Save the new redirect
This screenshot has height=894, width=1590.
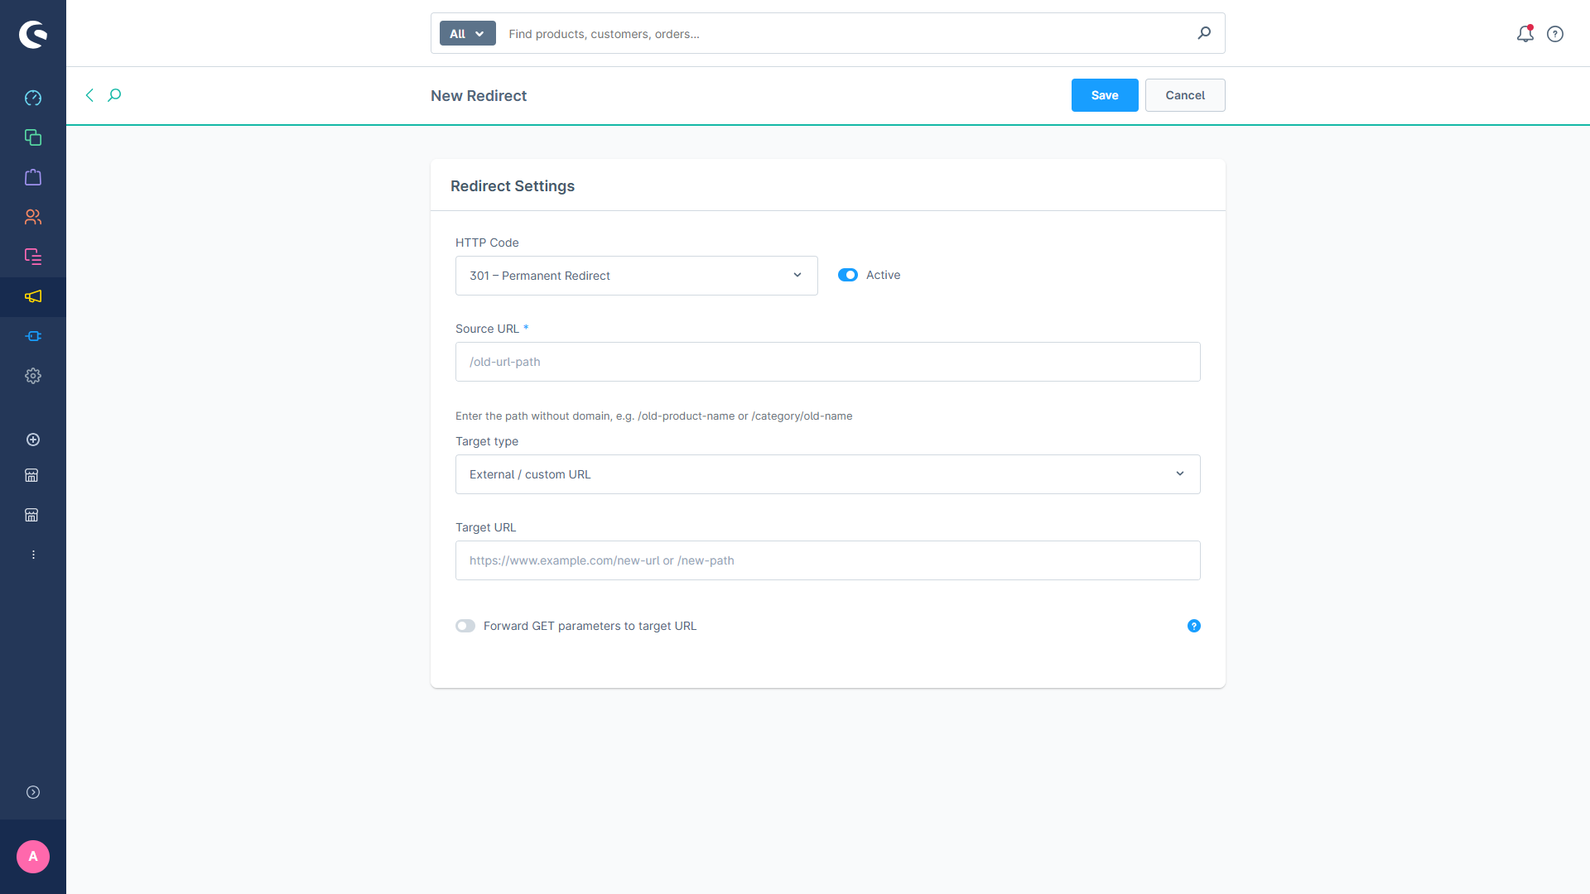coord(1105,95)
